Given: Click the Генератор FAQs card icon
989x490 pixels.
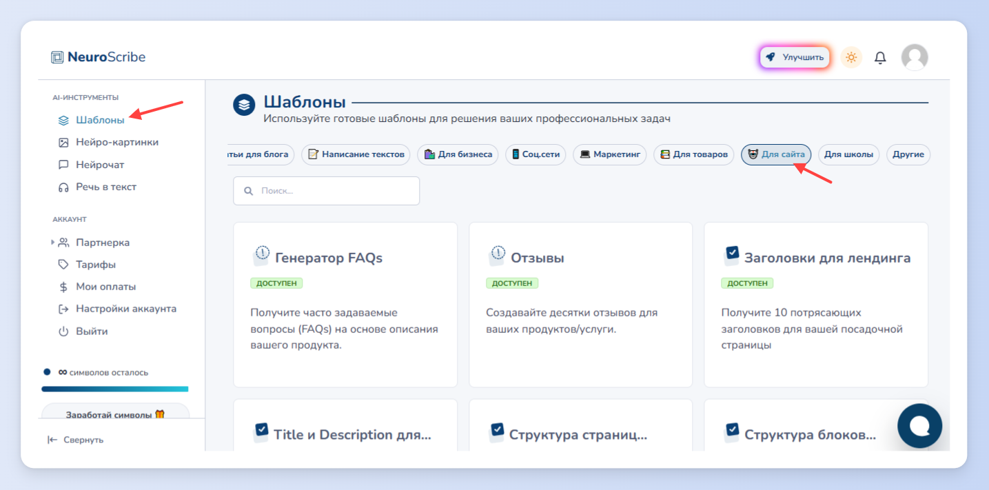Looking at the screenshot, I should tap(261, 256).
